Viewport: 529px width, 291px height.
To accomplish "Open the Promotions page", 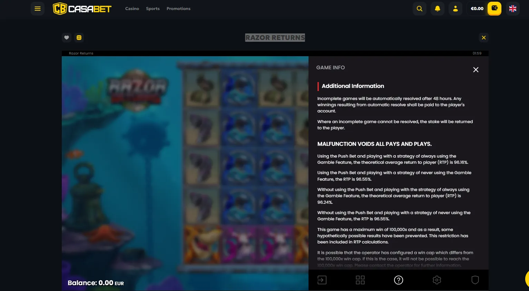I will pyautogui.click(x=178, y=9).
